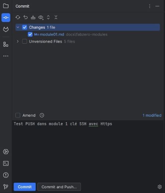
Task: Expand the Unversioned Files node
Action: (18, 41)
